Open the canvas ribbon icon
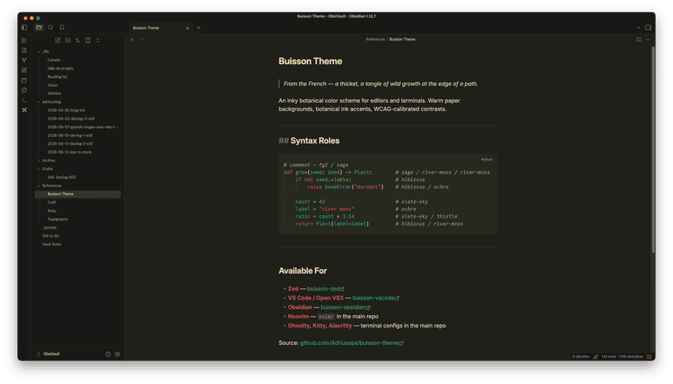Screen dimensions: 673x384 [24, 71]
